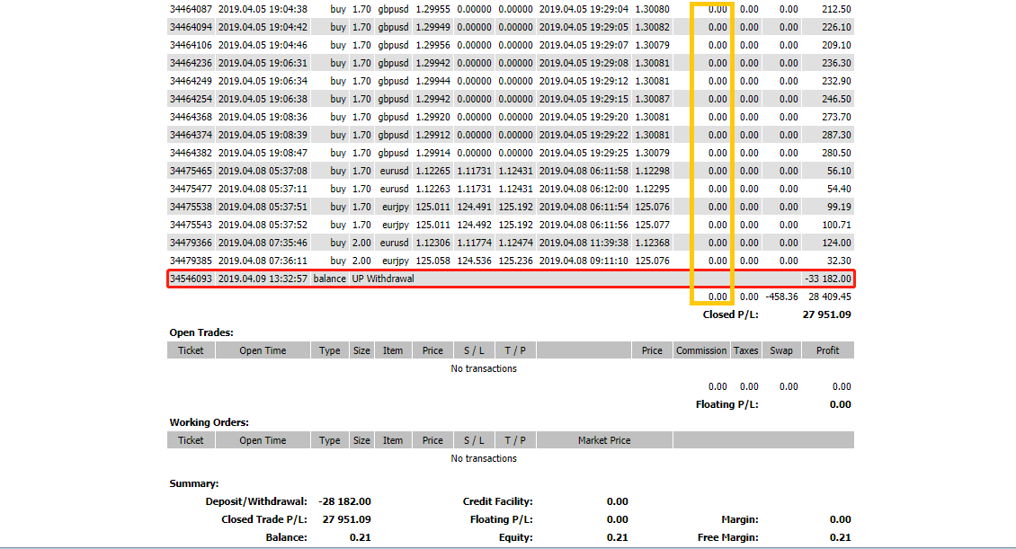
Task: Click ticket number 34464087
Action: point(191,9)
